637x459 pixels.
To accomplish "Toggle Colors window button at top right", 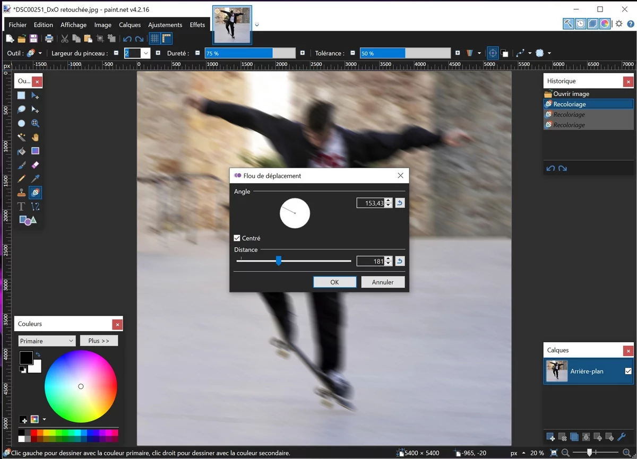I will (605, 23).
